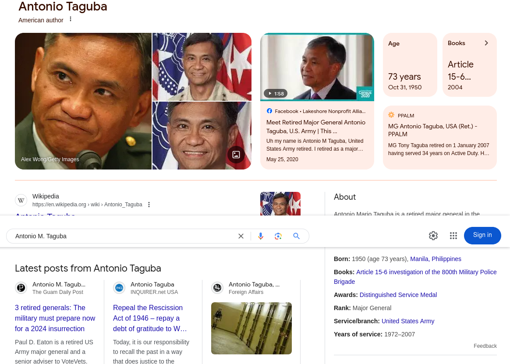Select the About heading
The image size is (510, 364).
tap(345, 197)
